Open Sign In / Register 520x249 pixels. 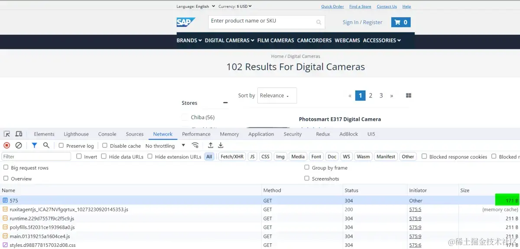coord(362,23)
